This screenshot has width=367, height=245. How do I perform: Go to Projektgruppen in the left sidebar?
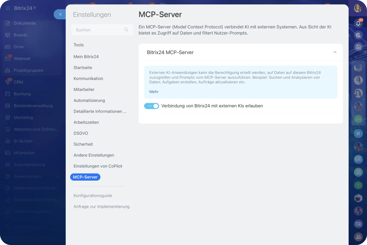coord(28,70)
